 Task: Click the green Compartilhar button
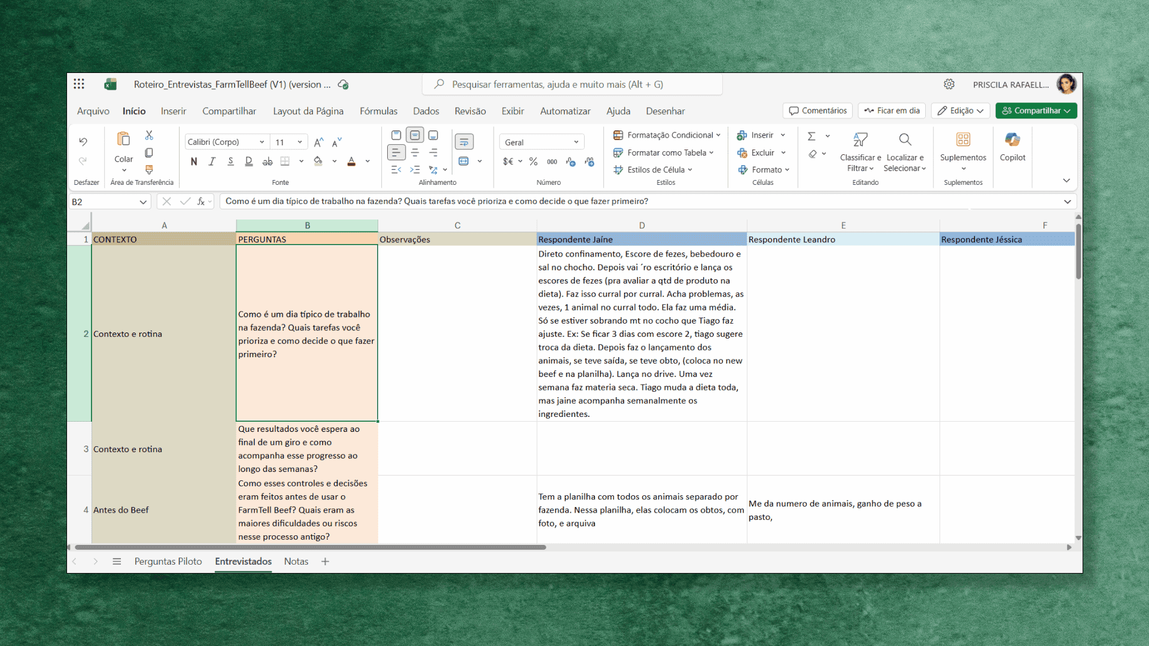tap(1036, 111)
